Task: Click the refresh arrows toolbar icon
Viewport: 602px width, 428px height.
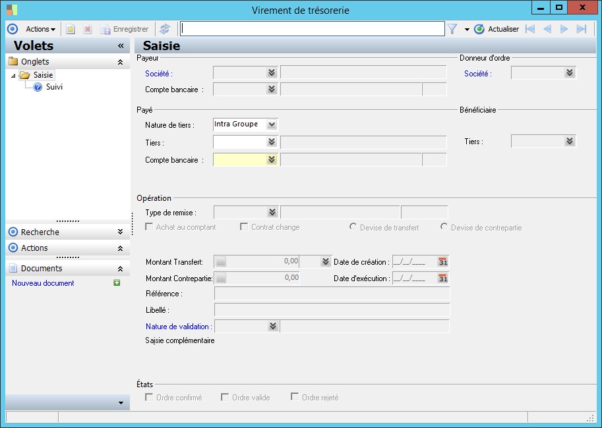Action: coord(165,29)
